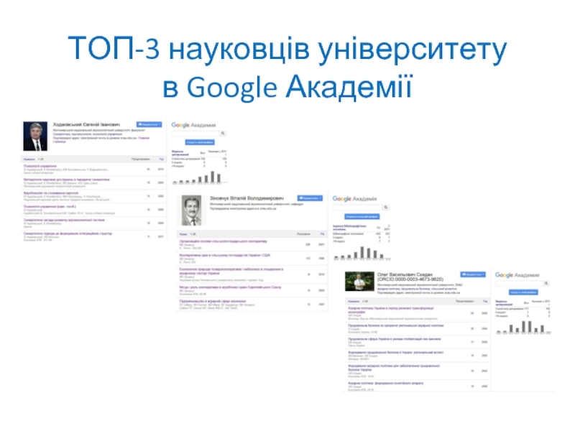The height and width of the screenshot is (431, 575).
Task: Click the search magnifier in Зіновчук's Scholar panel
Action: point(385,208)
